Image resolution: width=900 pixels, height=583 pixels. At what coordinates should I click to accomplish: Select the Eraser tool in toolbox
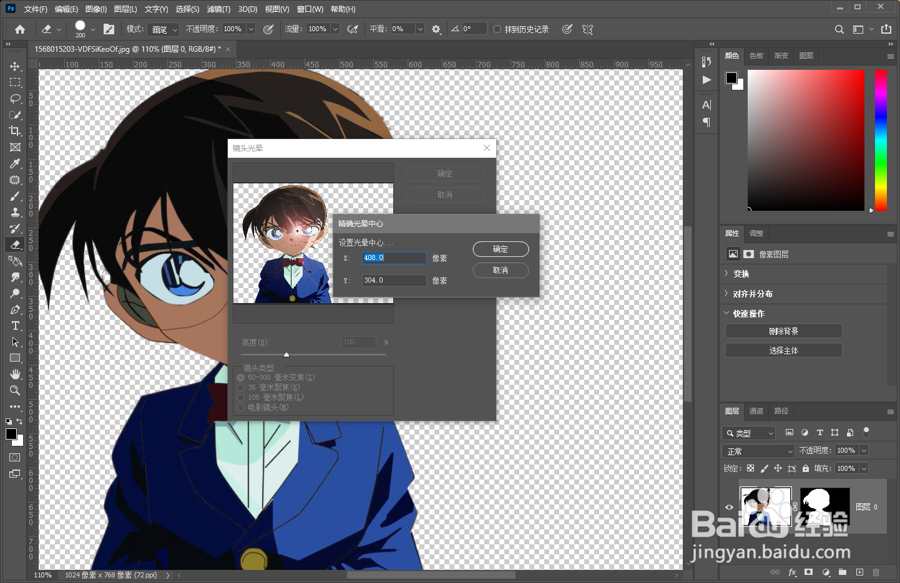pyautogui.click(x=15, y=244)
